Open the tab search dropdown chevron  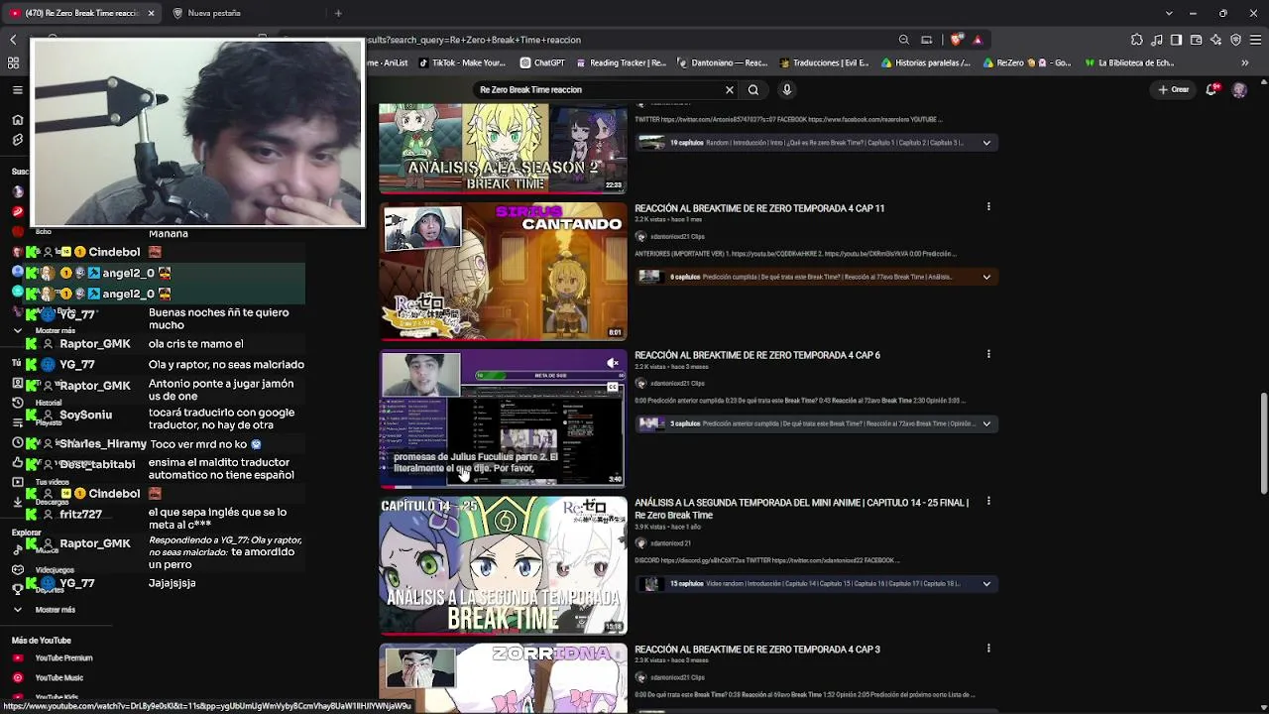[1169, 13]
